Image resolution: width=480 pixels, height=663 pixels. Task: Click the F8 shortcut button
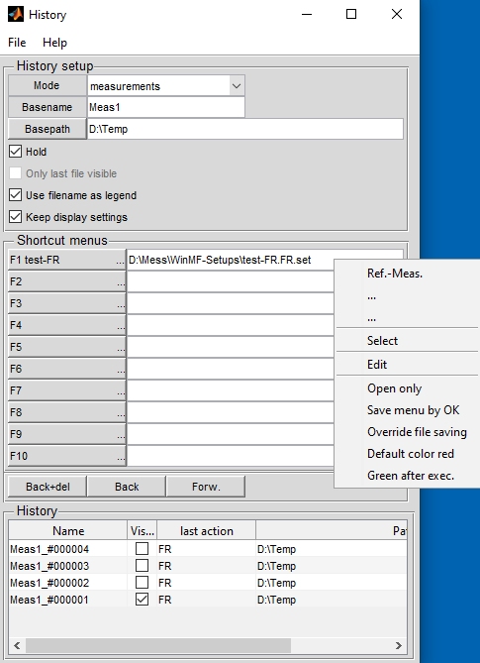66,412
